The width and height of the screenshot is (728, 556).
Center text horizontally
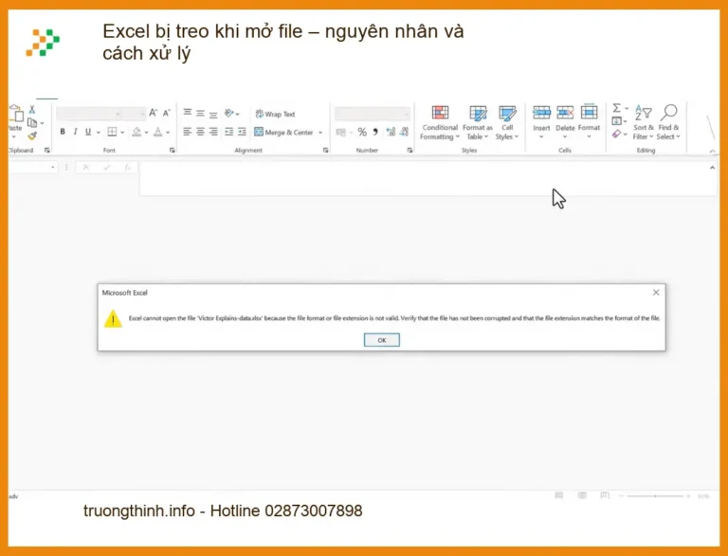[x=200, y=132]
